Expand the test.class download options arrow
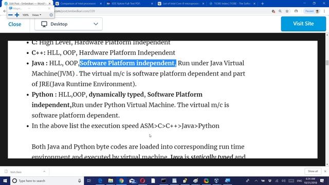 [x=44, y=172]
